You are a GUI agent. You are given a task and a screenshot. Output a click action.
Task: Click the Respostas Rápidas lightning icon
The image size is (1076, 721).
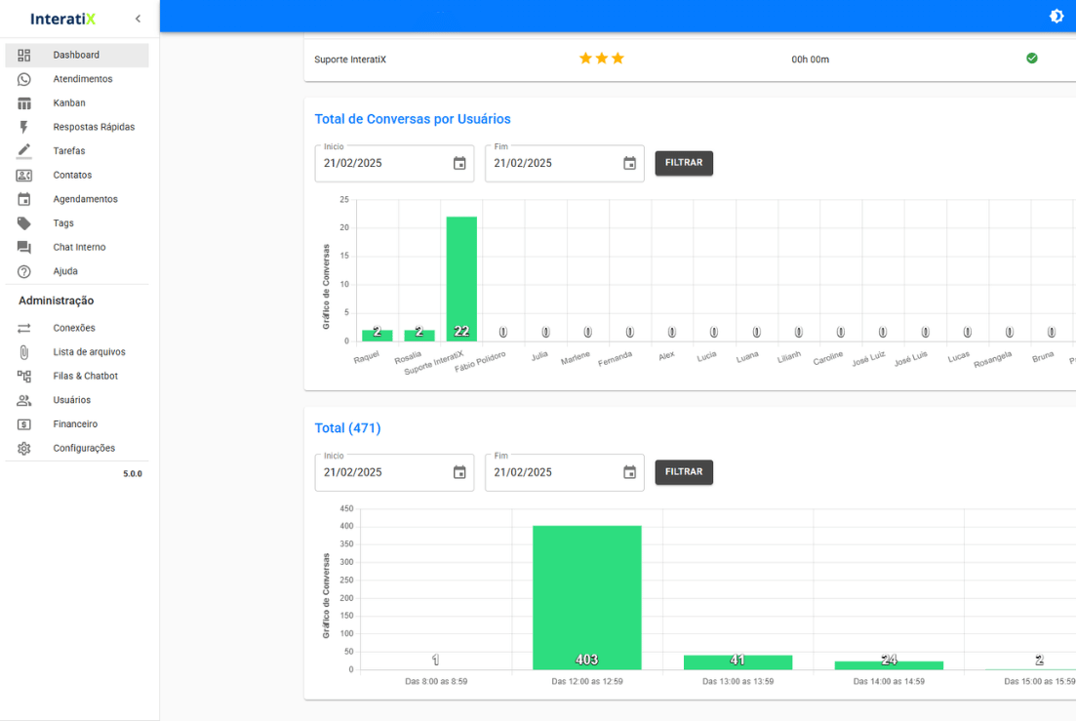24,127
